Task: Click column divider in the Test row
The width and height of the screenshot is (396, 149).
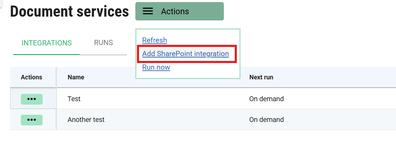Action: 56,99
